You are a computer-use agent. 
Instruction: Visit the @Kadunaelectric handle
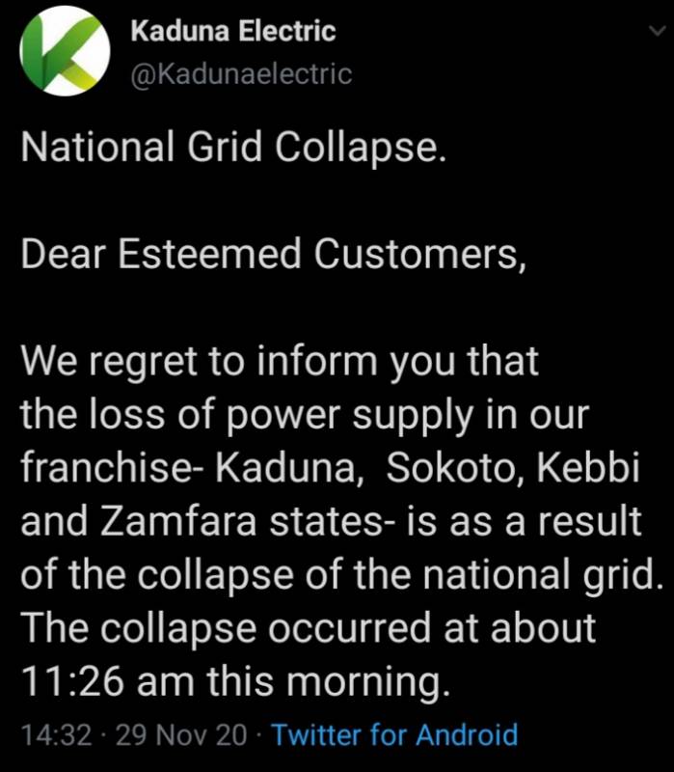[x=241, y=74]
